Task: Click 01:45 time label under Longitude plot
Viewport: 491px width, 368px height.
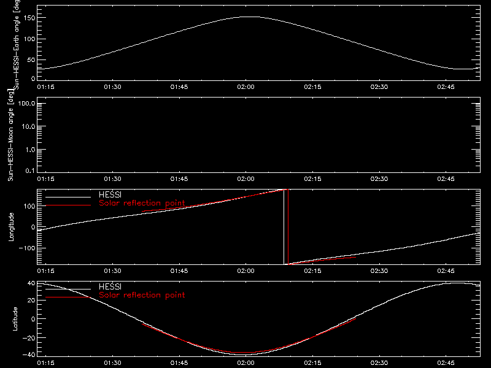Action: click(x=179, y=271)
